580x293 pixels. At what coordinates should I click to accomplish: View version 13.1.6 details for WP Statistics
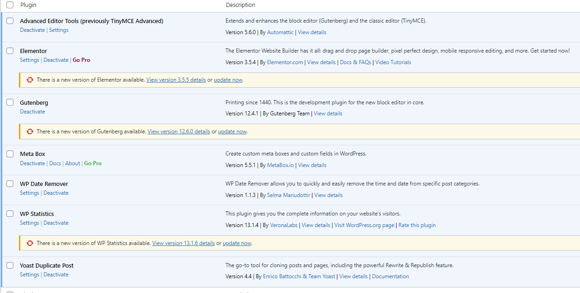coord(183,243)
